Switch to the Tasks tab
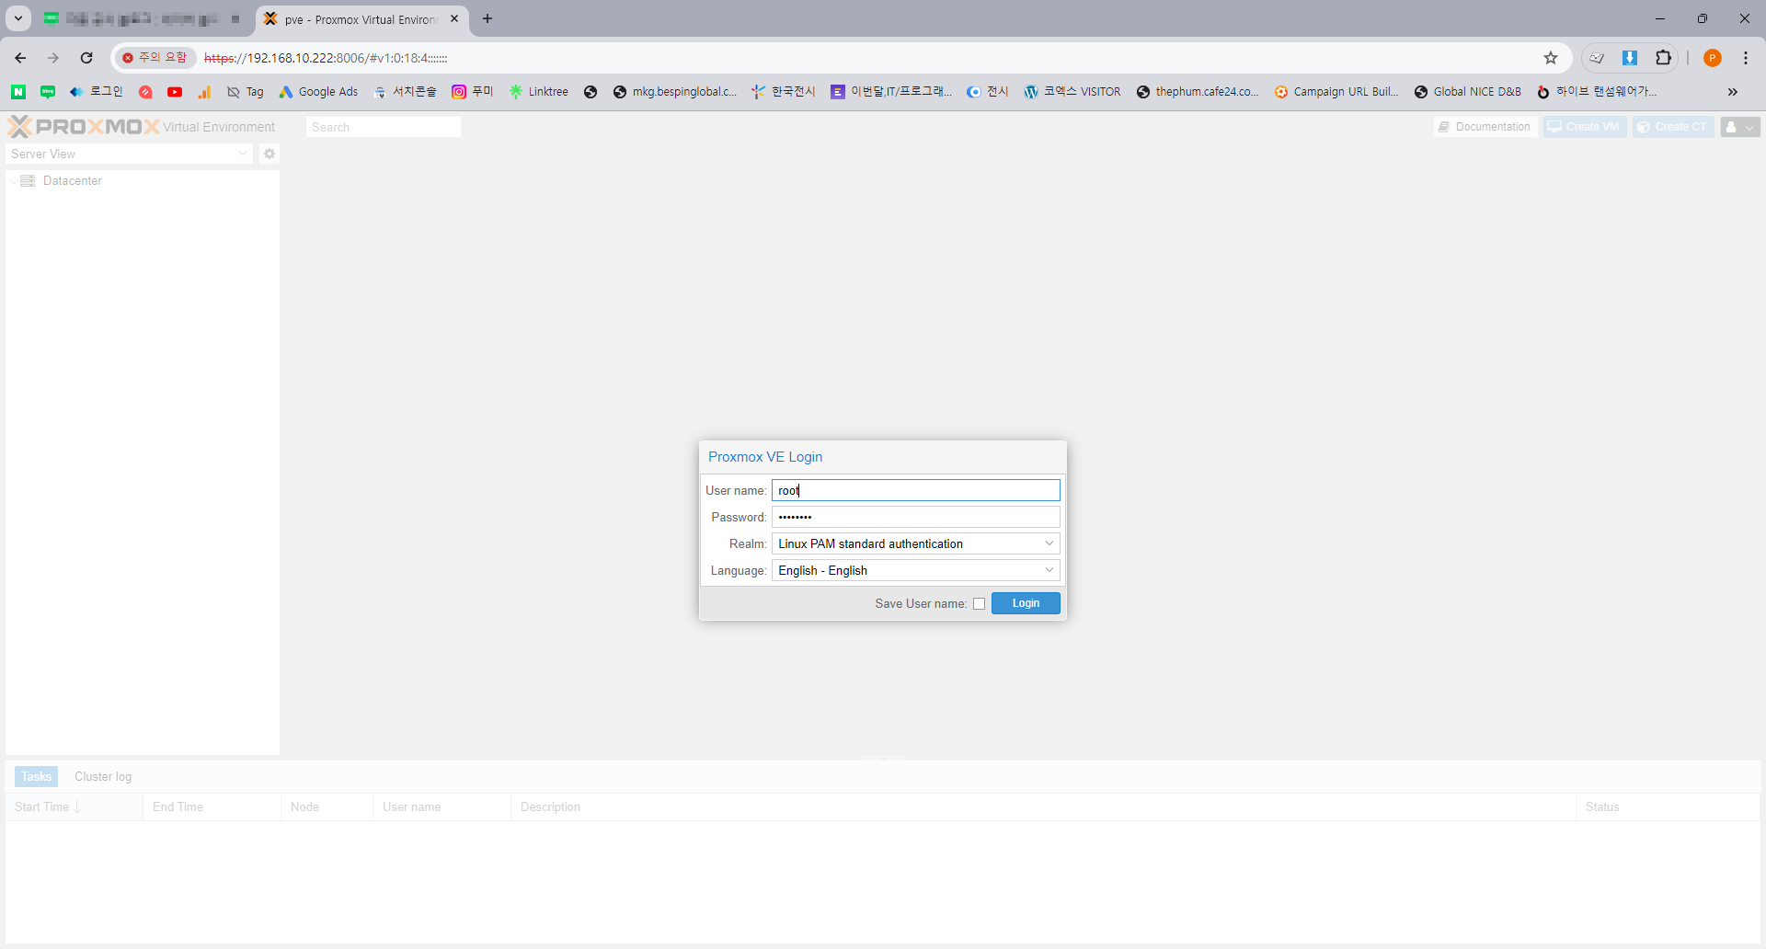 point(36,777)
